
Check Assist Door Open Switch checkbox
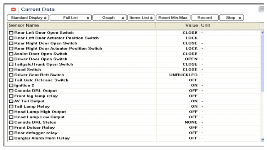pos(11,54)
